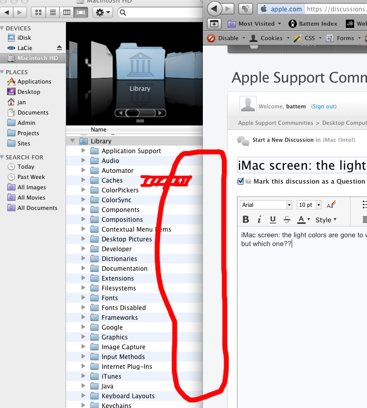
Task: Click the Finder search field
Action: coord(160,12)
